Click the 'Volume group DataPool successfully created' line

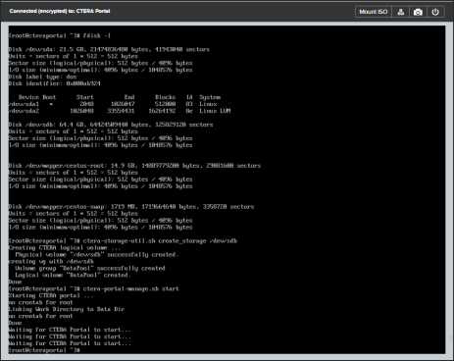(90, 268)
